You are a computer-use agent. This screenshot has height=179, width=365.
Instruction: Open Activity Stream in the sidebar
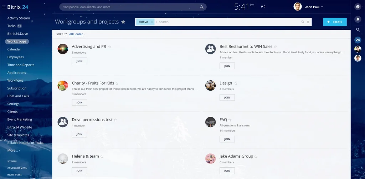click(19, 18)
